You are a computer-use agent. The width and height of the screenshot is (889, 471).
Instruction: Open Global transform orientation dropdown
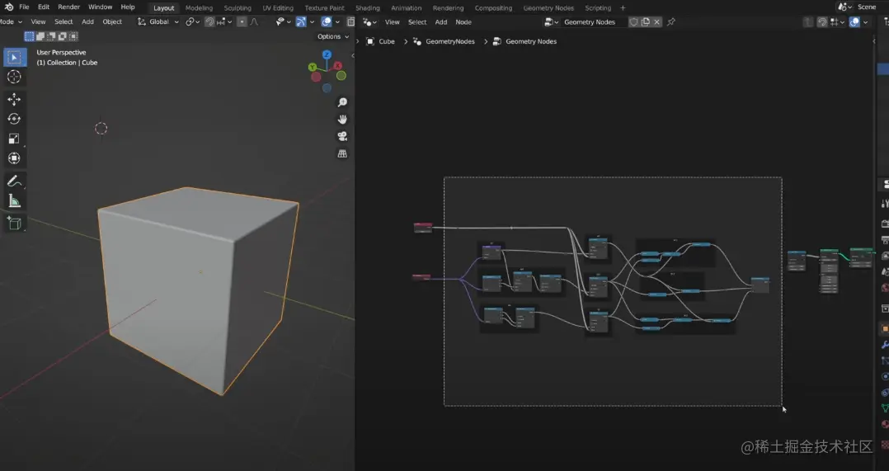coord(158,22)
